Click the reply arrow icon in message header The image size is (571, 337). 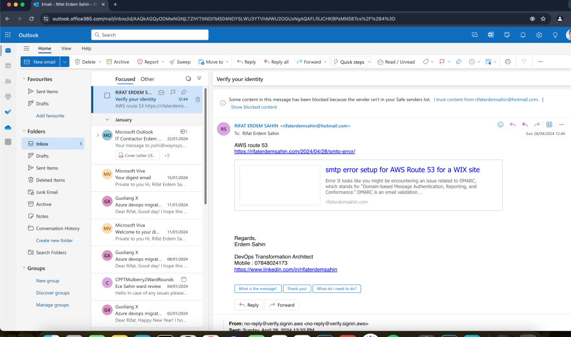[512, 124]
